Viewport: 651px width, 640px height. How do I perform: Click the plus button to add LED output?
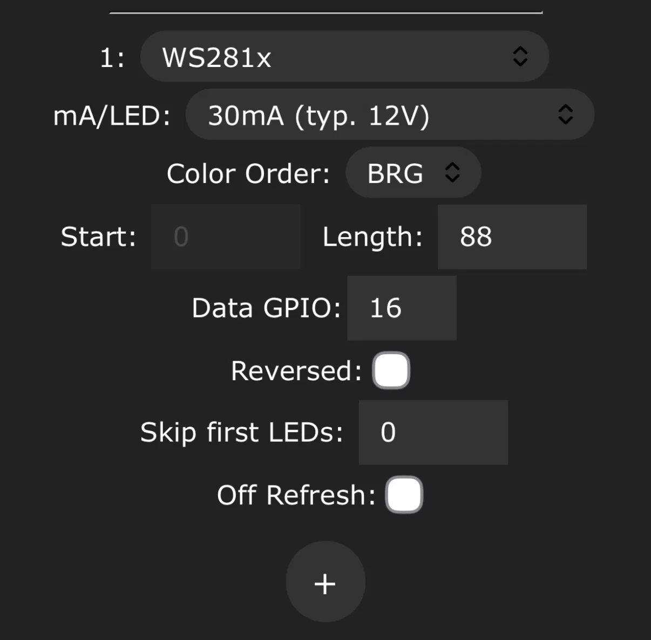pos(325,582)
